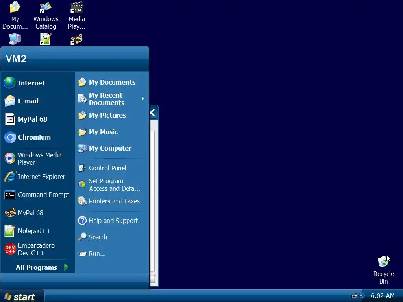Click the Start button
This screenshot has width=403, height=302.
point(22,296)
